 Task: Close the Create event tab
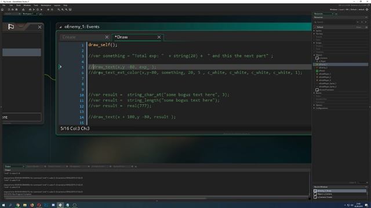[107, 37]
